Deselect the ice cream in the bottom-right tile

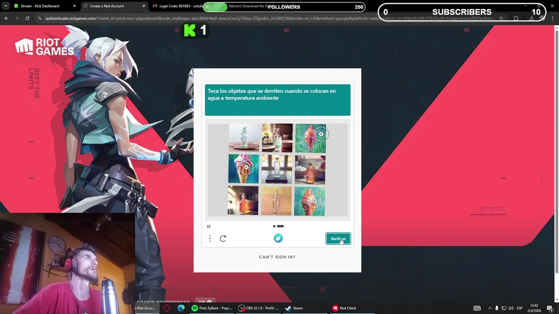coord(311,201)
